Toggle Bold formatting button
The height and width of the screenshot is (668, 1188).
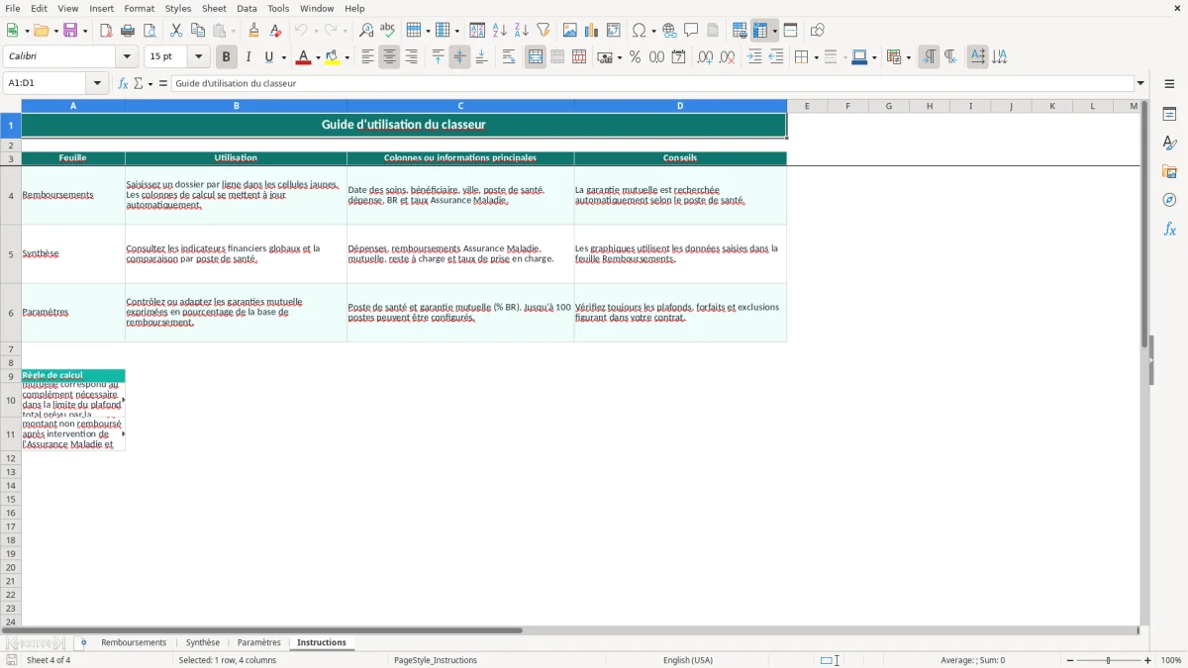pos(226,57)
